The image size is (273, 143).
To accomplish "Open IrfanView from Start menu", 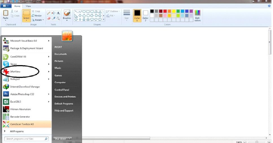I will (26, 71).
